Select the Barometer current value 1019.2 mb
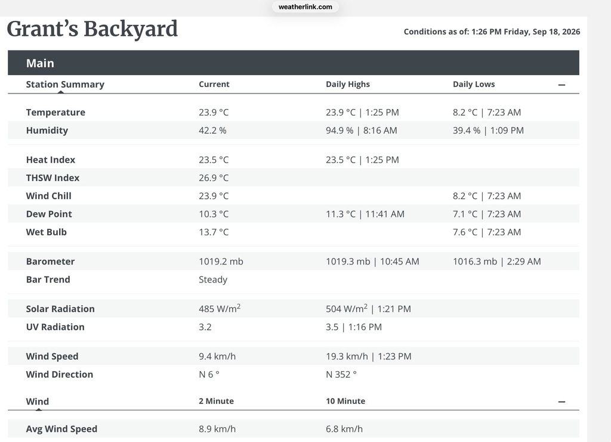The width and height of the screenshot is (611, 442). (221, 262)
